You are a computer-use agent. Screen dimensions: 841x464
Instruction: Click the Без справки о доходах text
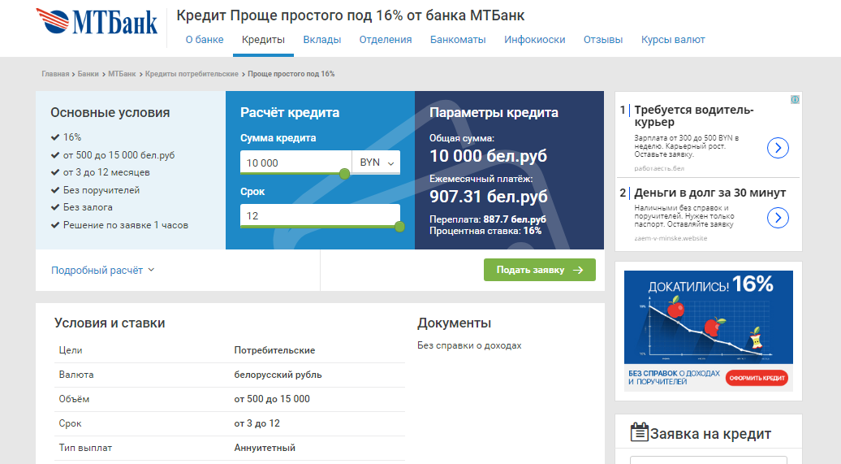(469, 345)
